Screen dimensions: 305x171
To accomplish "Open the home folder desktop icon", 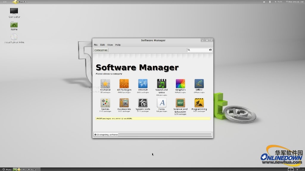I will [x=14, y=26].
